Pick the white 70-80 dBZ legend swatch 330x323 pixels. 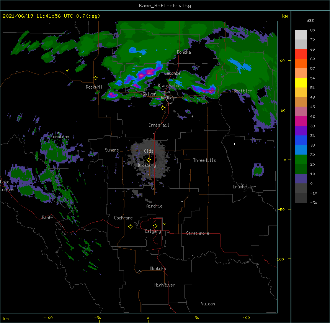pyautogui.click(x=301, y=35)
